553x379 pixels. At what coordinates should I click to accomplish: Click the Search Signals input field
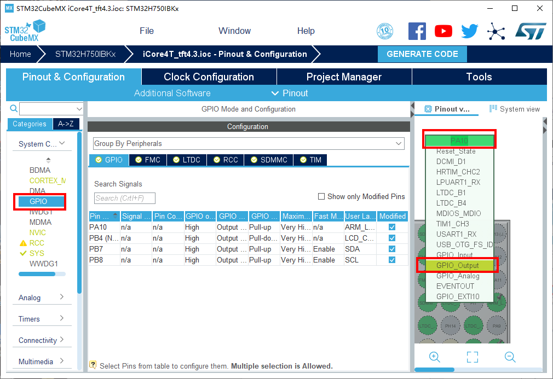click(x=125, y=198)
